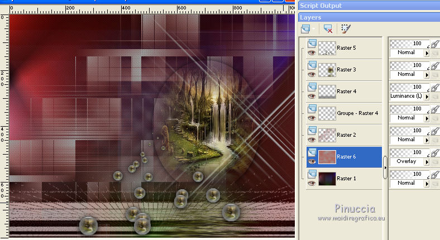This screenshot has width=440, height=240.
Task: Click the Raster 4 layer thumbnail
Action: tap(327, 92)
